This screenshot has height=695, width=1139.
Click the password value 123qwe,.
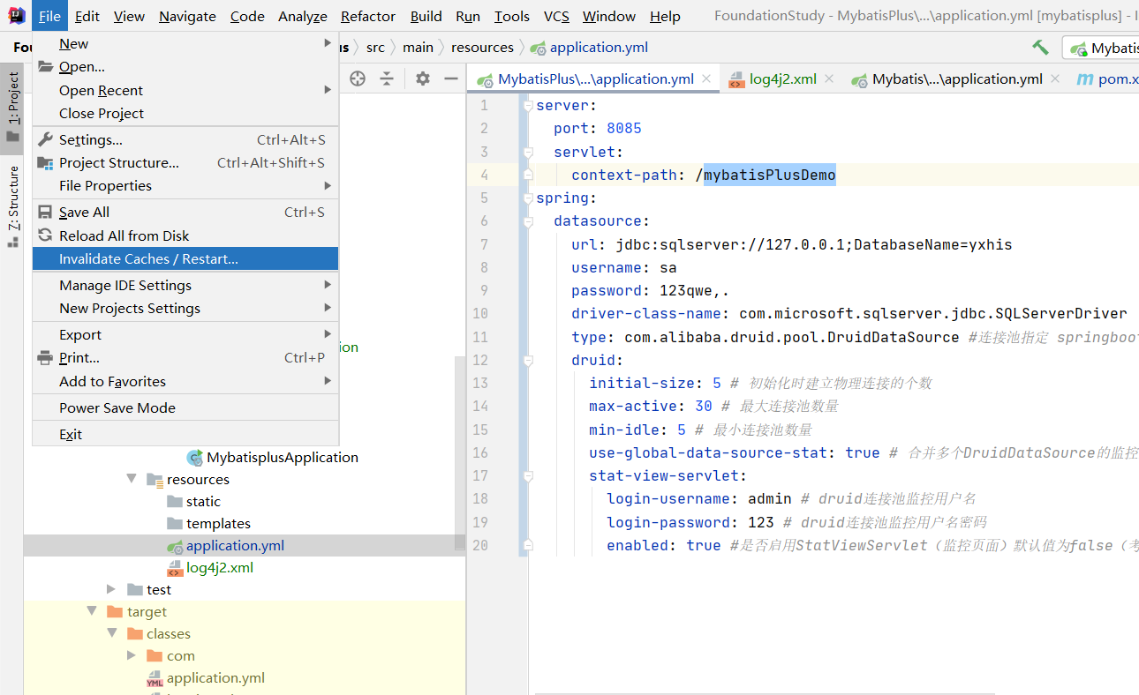pyautogui.click(x=695, y=291)
